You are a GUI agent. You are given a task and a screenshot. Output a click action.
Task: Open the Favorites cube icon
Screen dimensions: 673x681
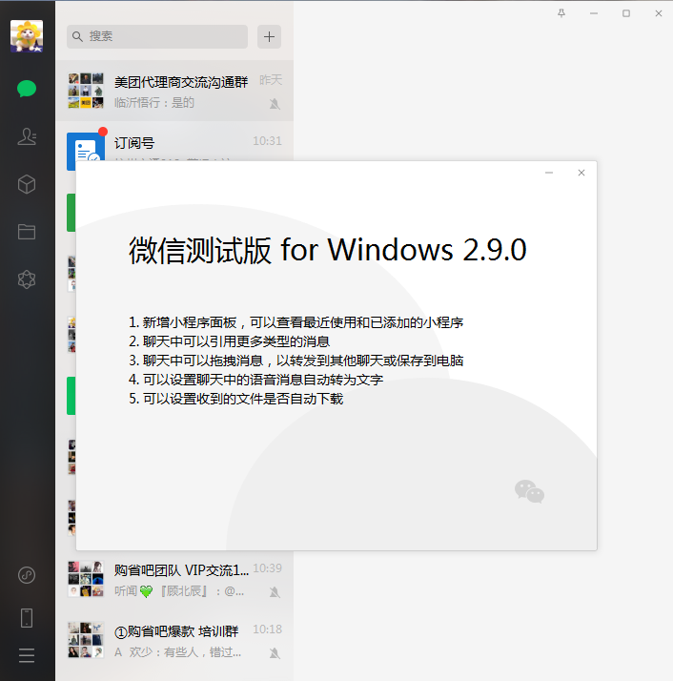point(27,184)
